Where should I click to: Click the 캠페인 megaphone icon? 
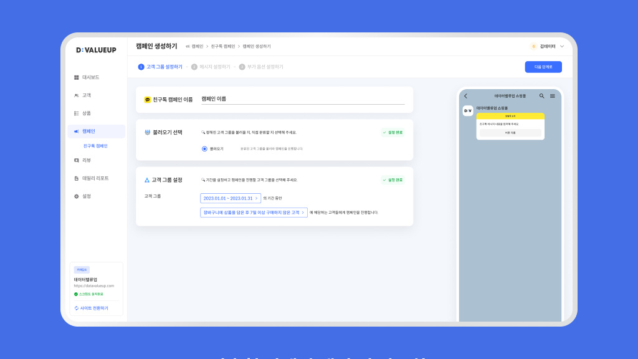coord(76,131)
